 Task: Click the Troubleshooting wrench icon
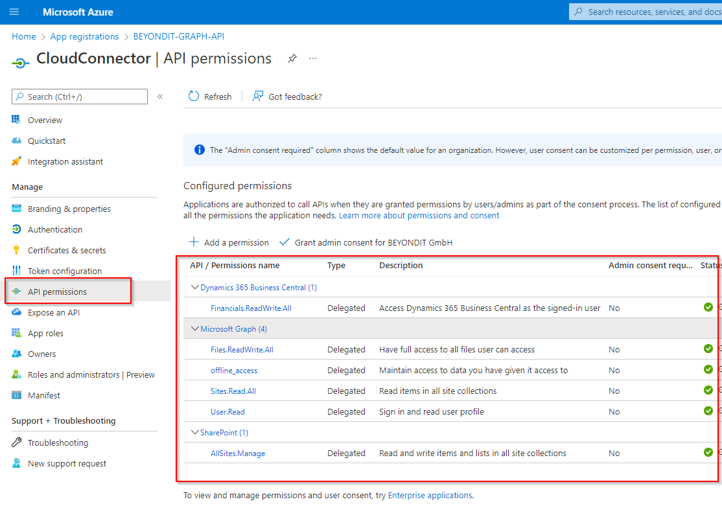coord(16,442)
